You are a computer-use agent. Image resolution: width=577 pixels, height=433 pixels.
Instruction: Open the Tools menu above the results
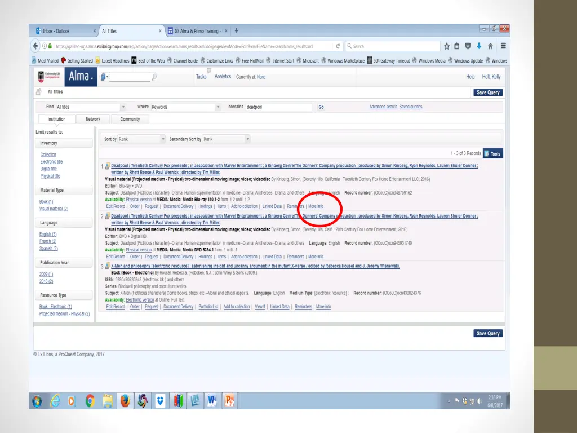point(492,153)
